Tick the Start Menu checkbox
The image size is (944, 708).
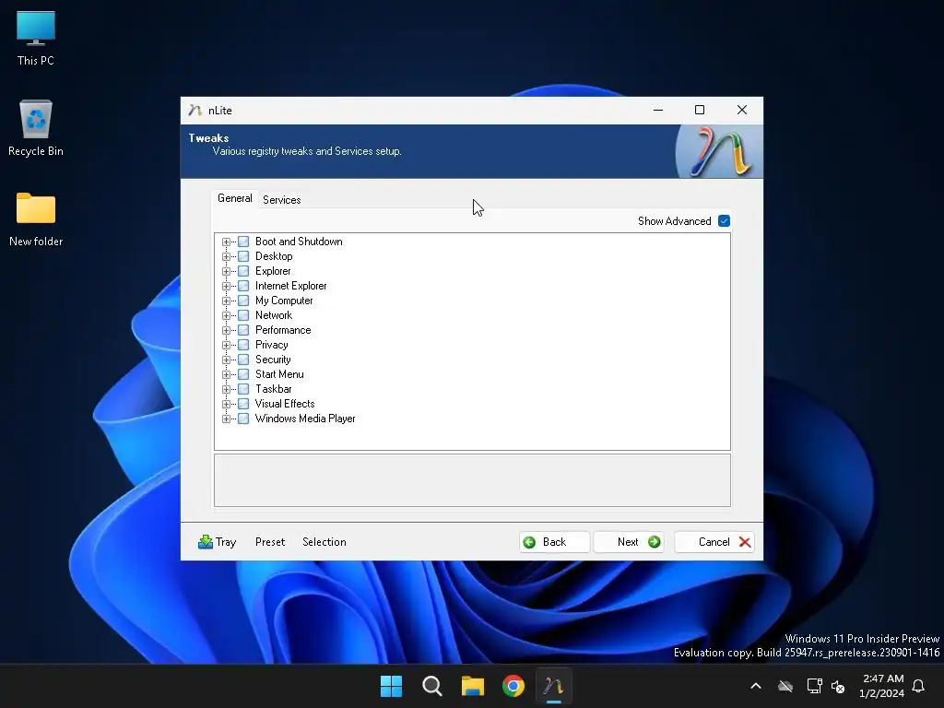click(243, 374)
